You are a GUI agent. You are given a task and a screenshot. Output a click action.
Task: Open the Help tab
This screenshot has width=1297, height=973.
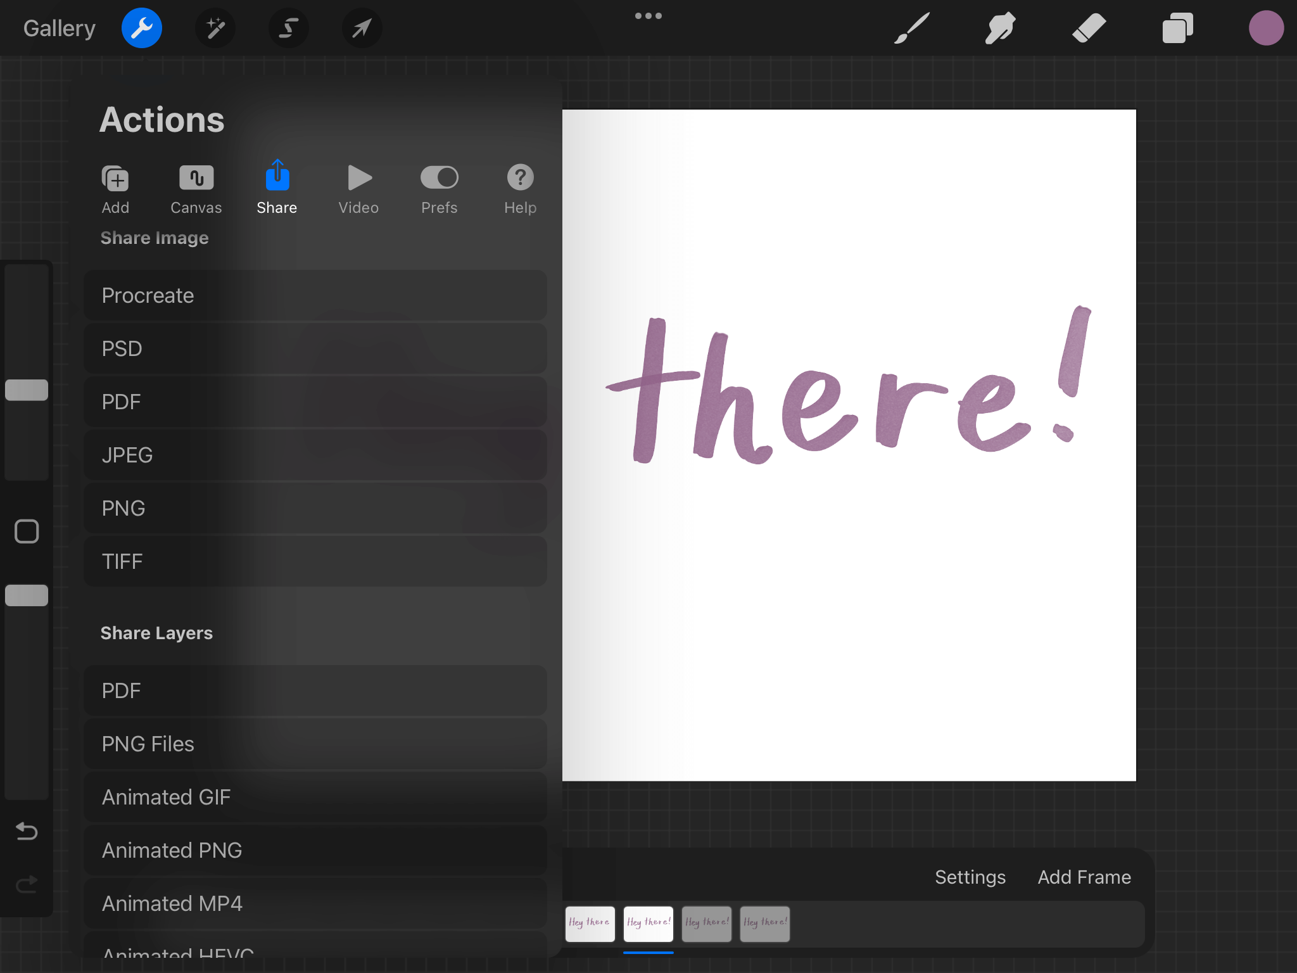click(520, 188)
